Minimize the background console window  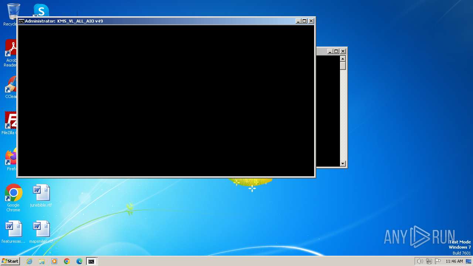[330, 51]
